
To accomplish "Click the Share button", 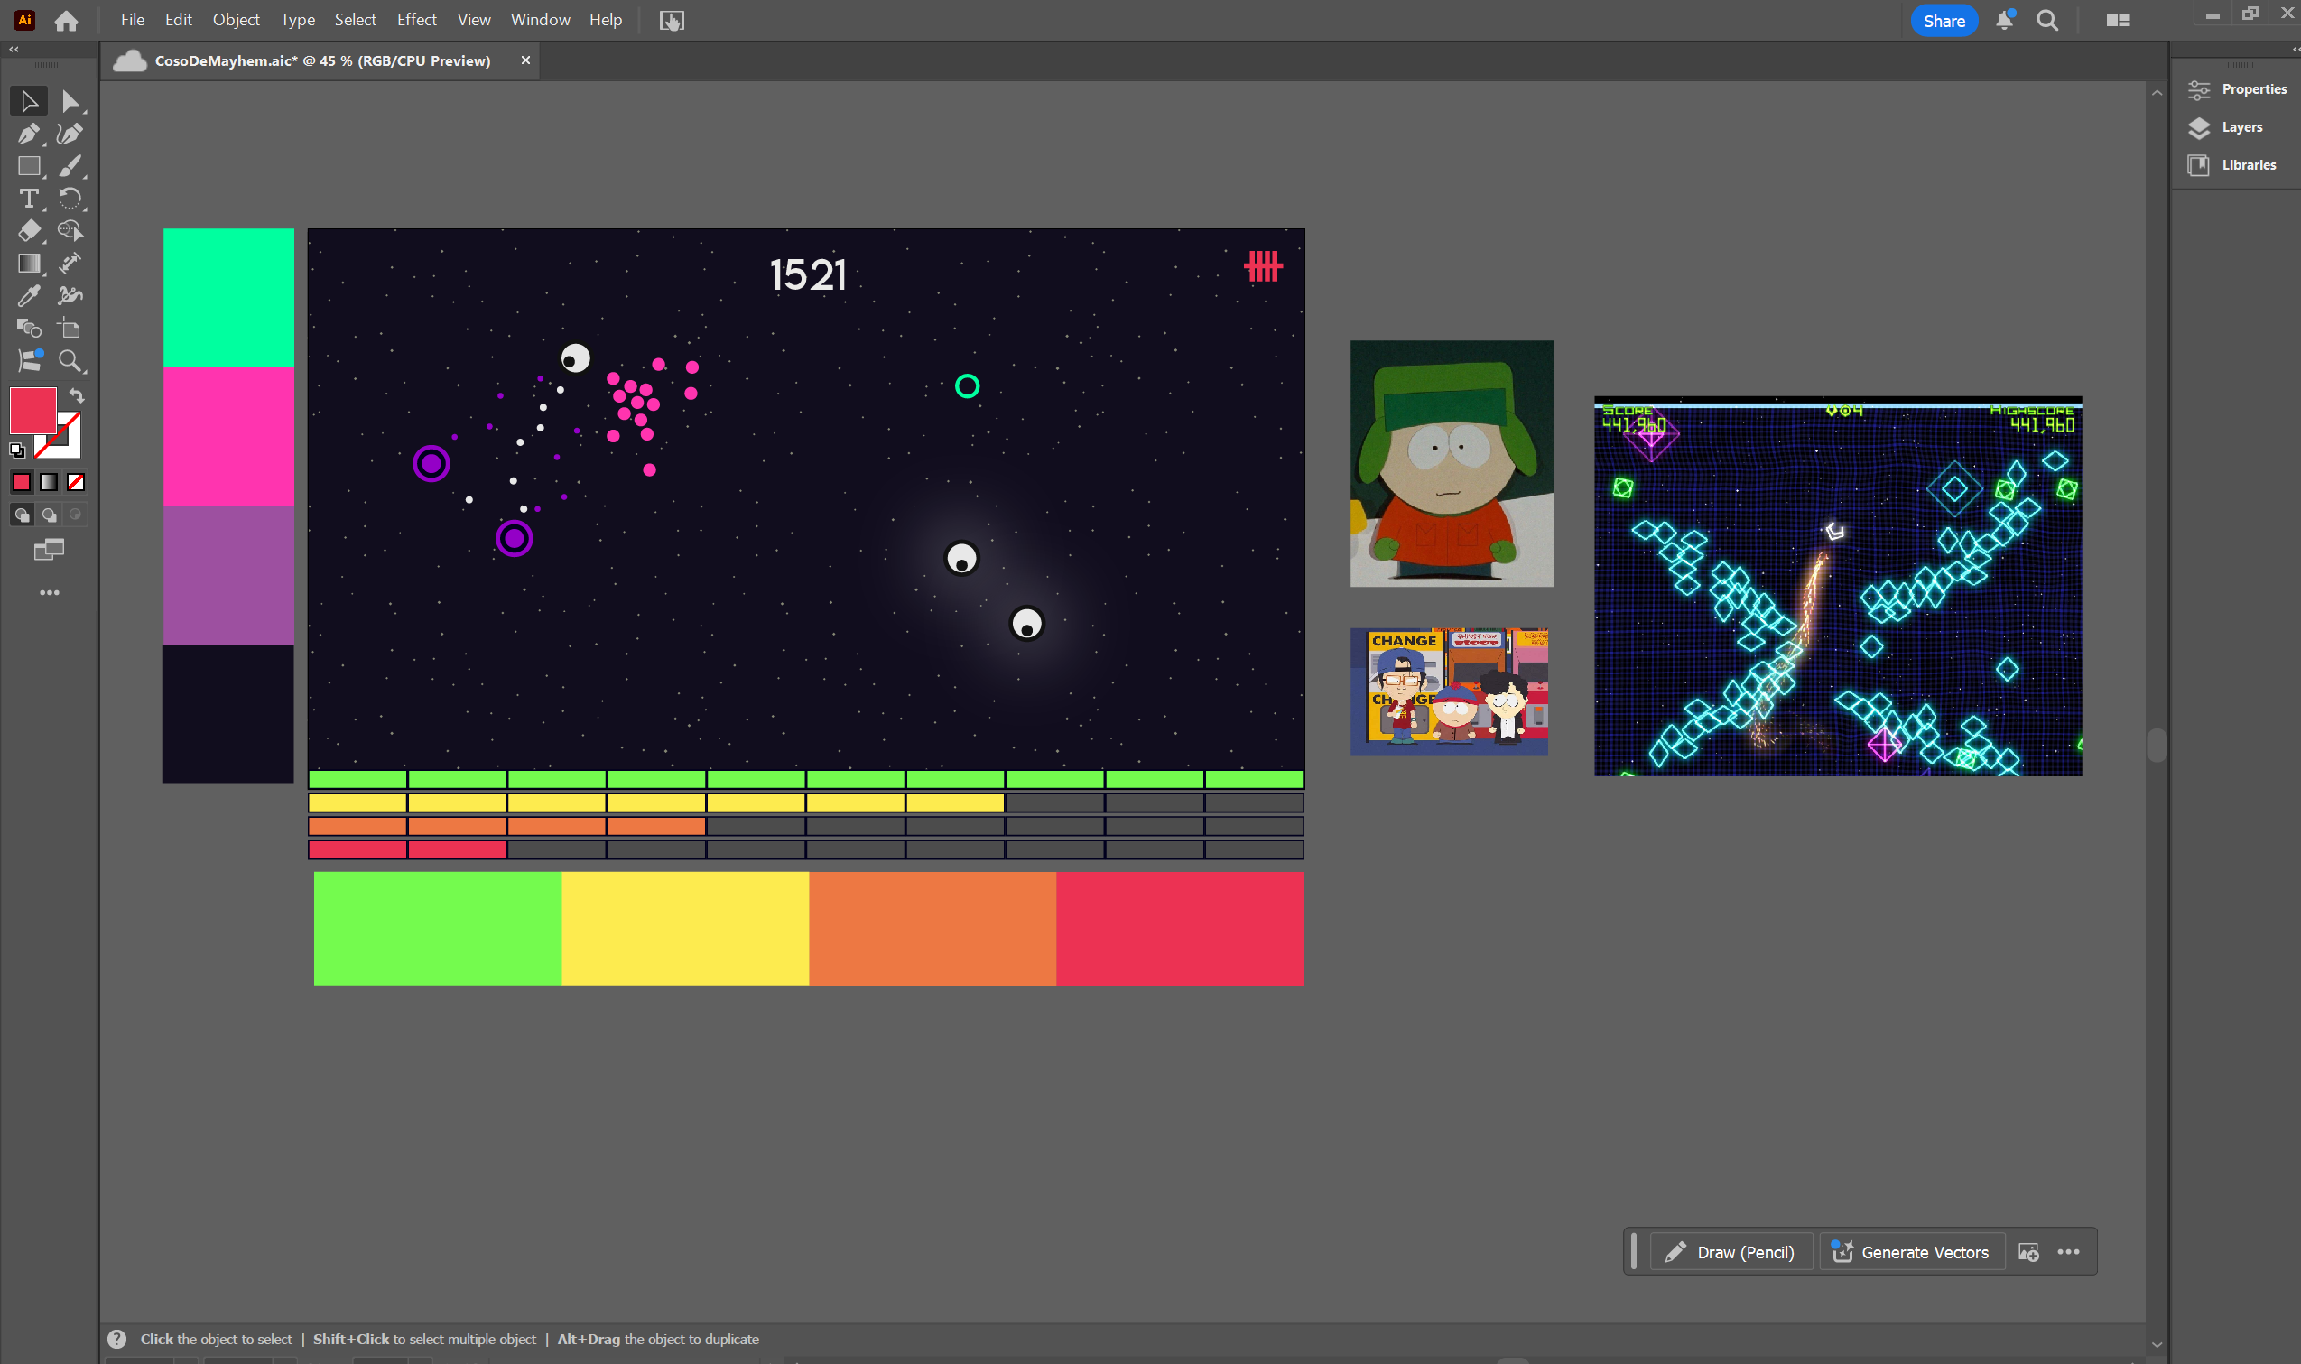I will pos(1944,20).
